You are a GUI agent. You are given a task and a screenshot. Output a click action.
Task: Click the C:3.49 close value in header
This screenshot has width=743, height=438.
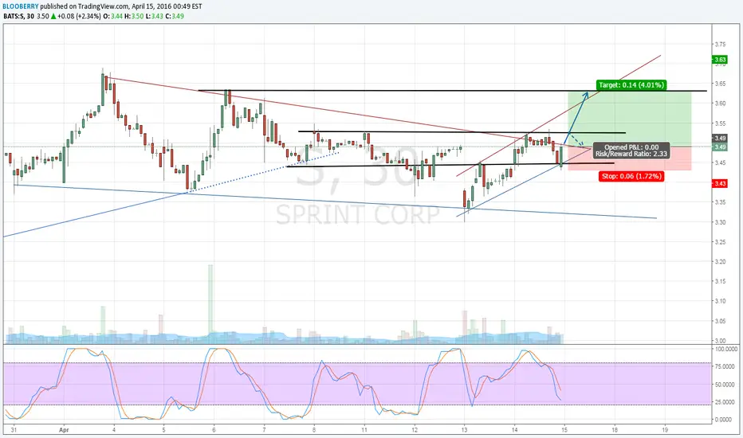(x=175, y=16)
